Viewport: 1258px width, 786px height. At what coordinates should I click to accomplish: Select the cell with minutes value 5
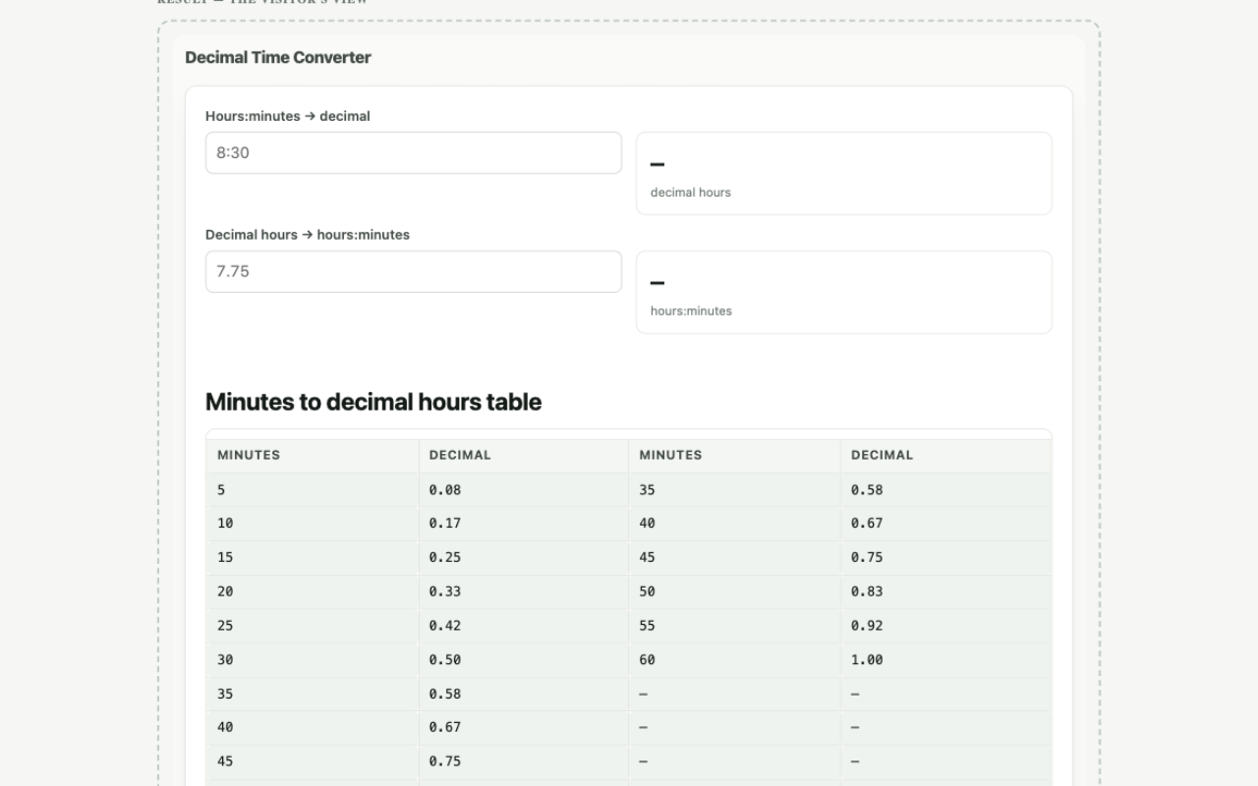[x=313, y=489]
